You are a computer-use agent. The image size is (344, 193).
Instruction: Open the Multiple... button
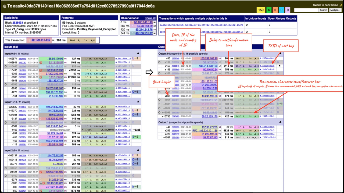[335, 10]
